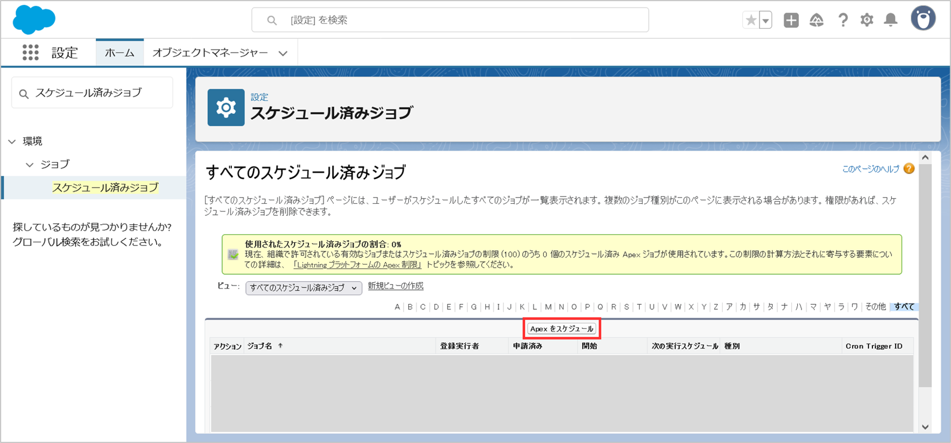Viewport: 951px width, 443px height.
Task: Open the Notifications bell icon
Action: tap(891, 20)
